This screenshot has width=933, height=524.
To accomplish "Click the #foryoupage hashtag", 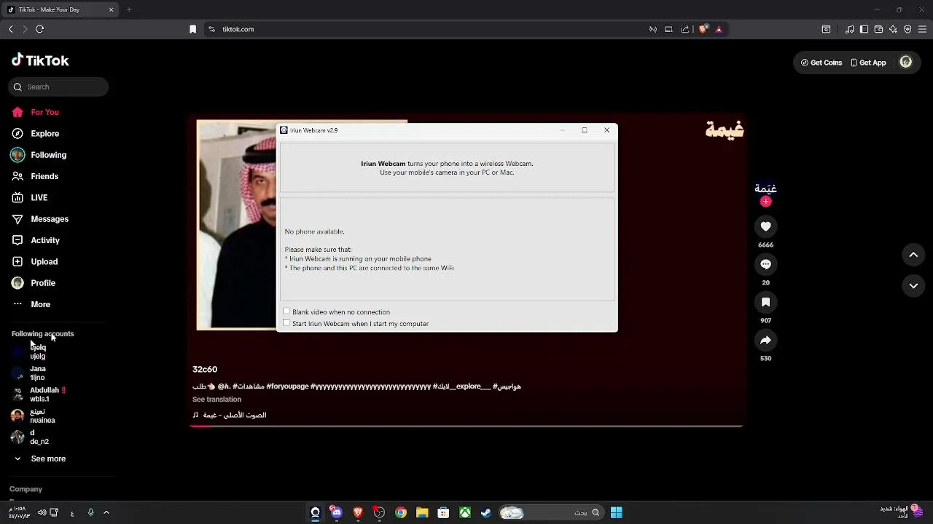I will point(287,386).
